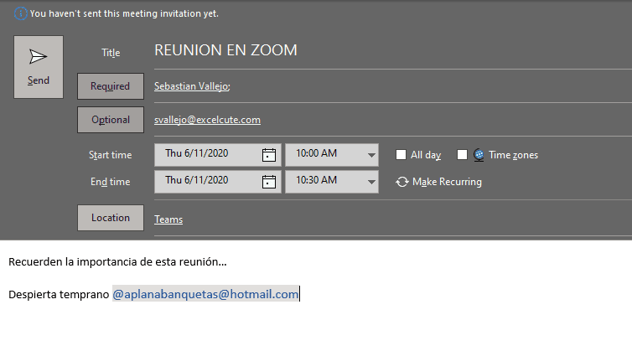Click the Make Recurring circular arrows icon
Image resolution: width=632 pixels, height=351 pixels.
(401, 182)
